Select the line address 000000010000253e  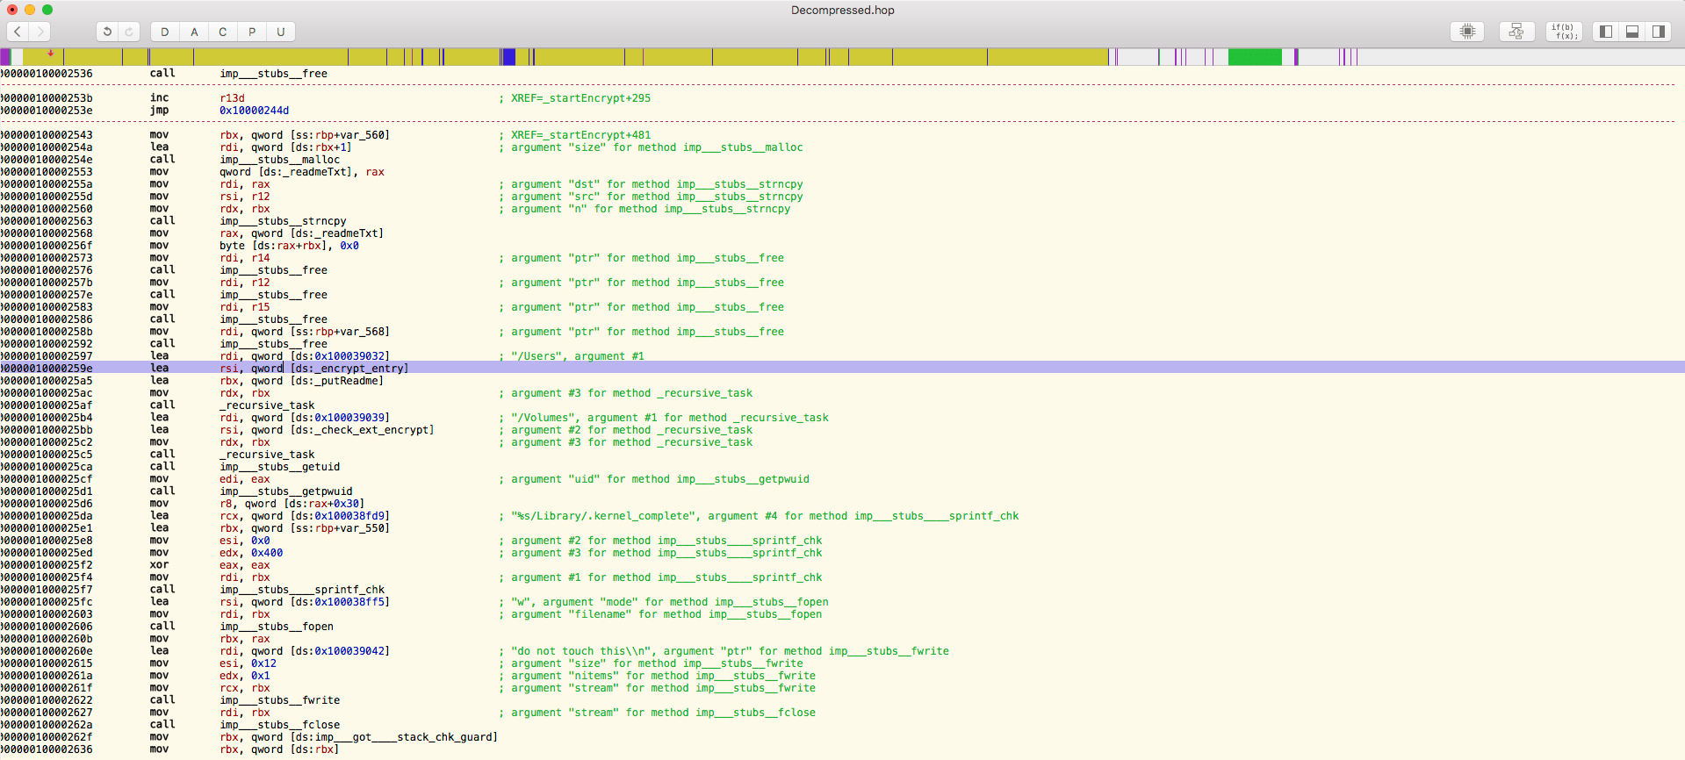(47, 111)
